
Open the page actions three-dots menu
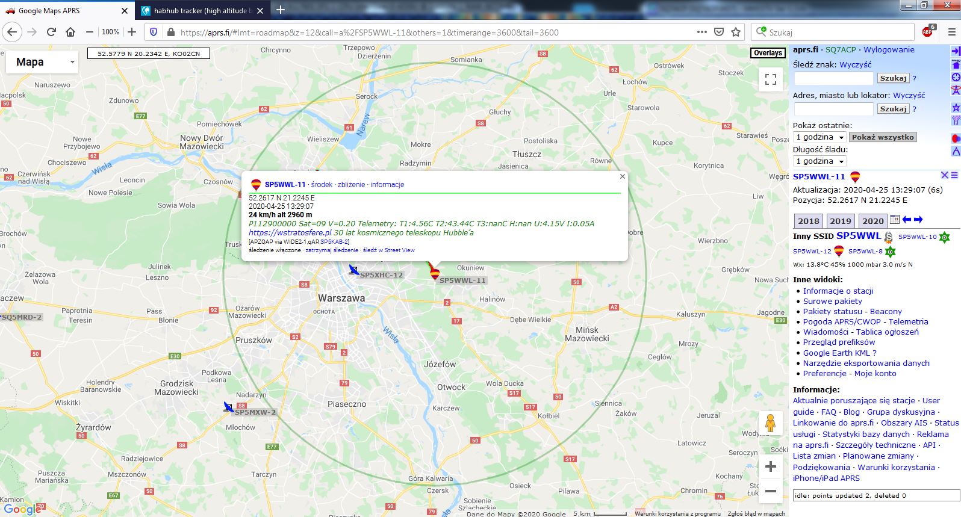click(x=702, y=32)
